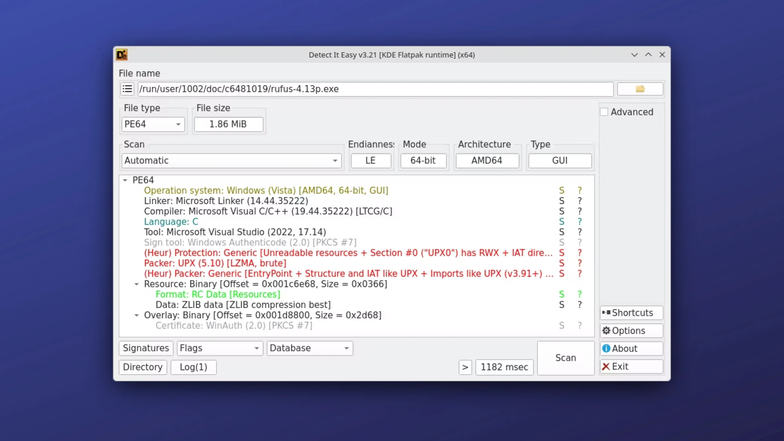Collapse the PE64 tree root
Screen dimensions: 784x441
(125, 180)
